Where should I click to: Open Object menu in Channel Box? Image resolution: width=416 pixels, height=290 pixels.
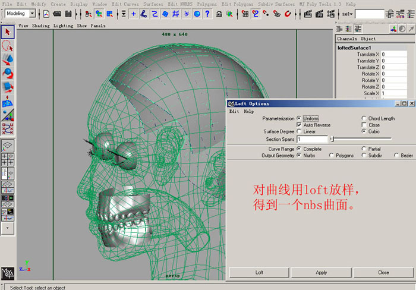(368, 39)
